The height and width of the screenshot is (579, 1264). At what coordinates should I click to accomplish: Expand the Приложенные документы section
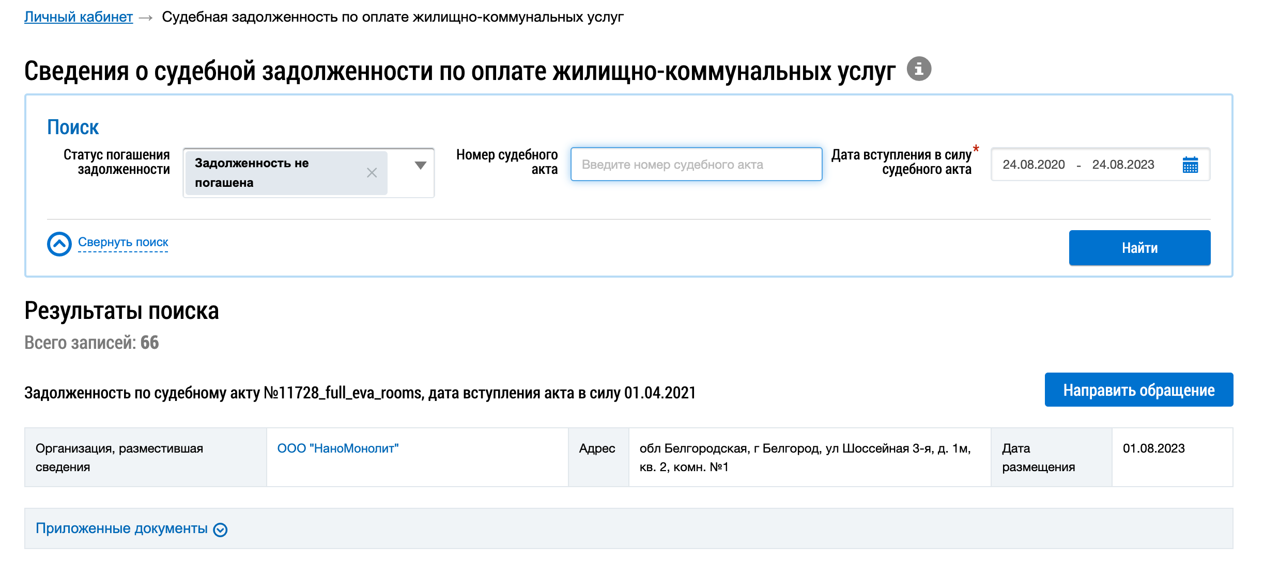click(x=121, y=528)
